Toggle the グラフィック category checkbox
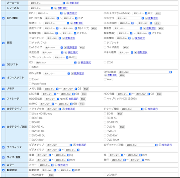 pos(4,147)
